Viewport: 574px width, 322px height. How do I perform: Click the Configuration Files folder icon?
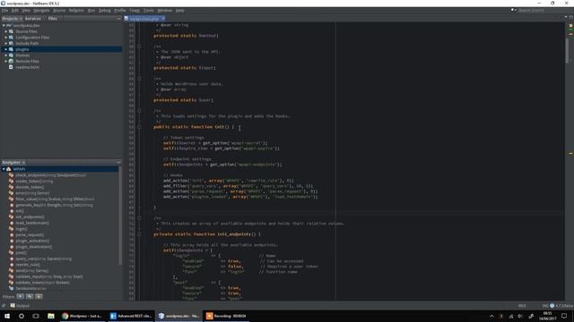[x=11, y=38]
